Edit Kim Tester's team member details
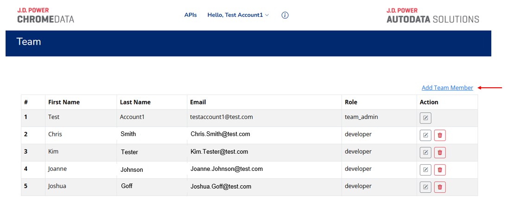The image size is (508, 202). (425, 152)
